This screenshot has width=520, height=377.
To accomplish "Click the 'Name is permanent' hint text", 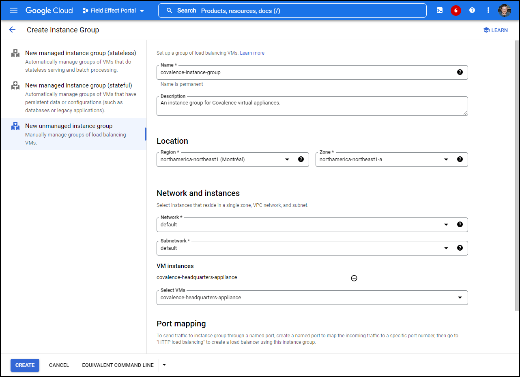I will coord(182,84).
